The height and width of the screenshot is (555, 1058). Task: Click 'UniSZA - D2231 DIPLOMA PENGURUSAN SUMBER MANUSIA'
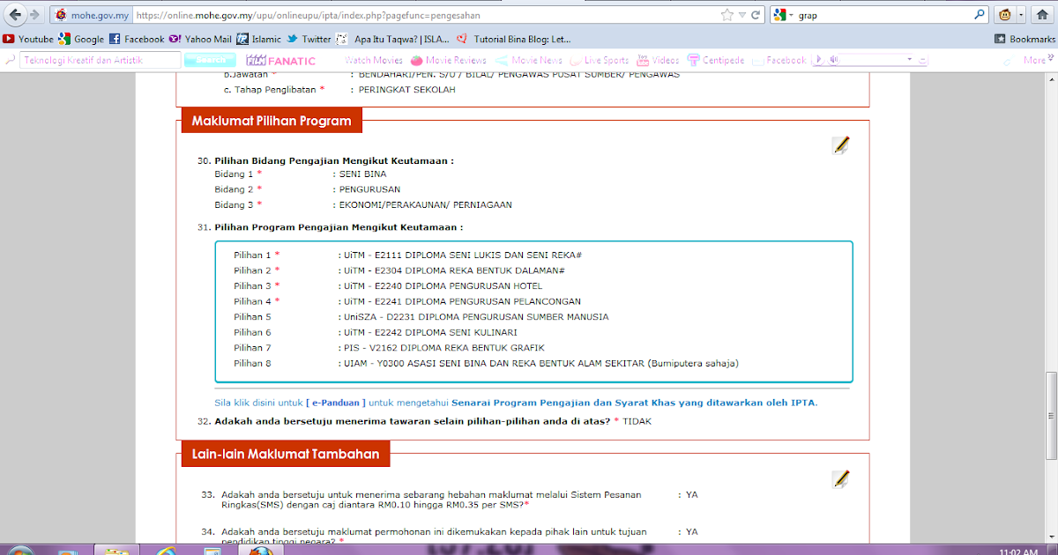[476, 316]
